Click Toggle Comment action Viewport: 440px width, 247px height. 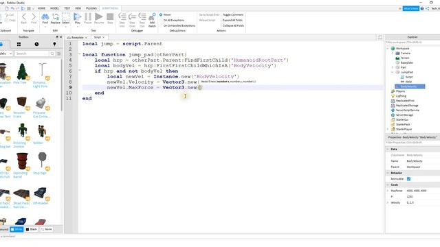click(233, 14)
